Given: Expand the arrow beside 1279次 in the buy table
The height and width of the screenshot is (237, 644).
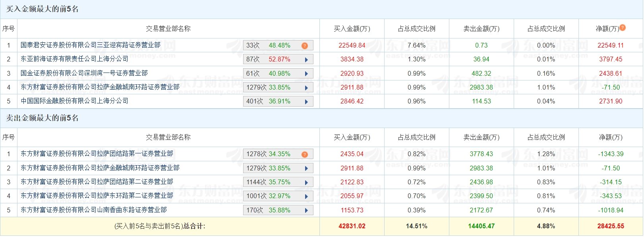Looking at the screenshot, I should (306, 88).
